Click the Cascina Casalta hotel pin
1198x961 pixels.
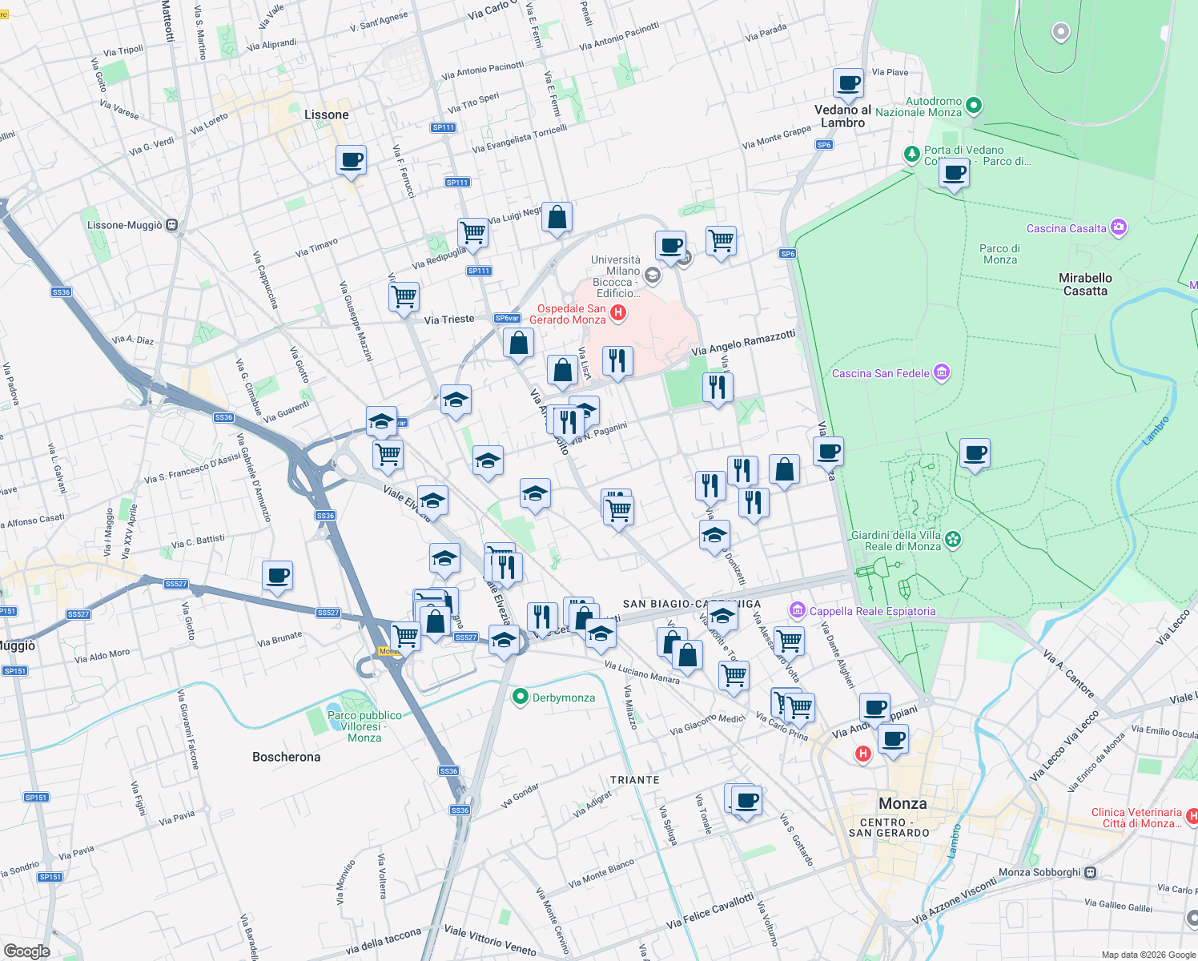coord(1119,227)
